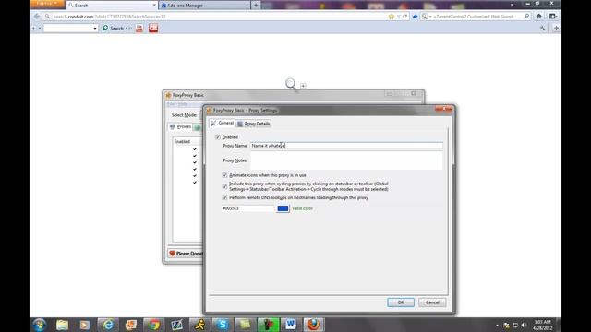Viewport: 591px width, 332px height.
Task: Go back using the browser back arrow
Action: [x=37, y=17]
